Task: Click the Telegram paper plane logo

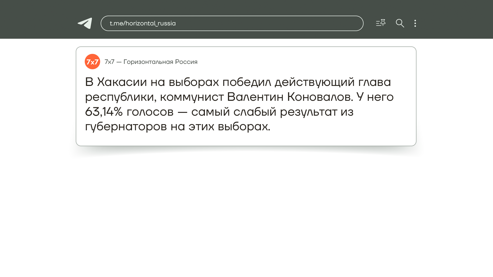Action: click(85, 23)
